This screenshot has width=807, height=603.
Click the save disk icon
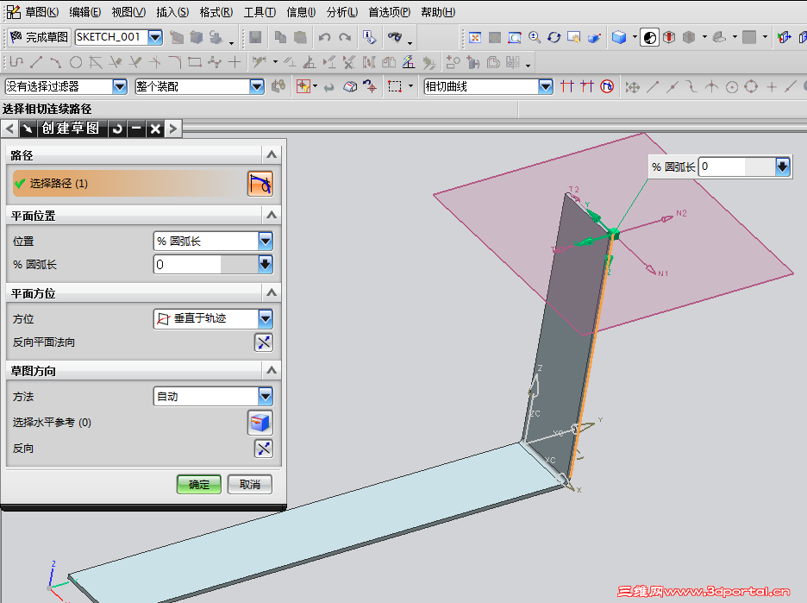(x=255, y=37)
